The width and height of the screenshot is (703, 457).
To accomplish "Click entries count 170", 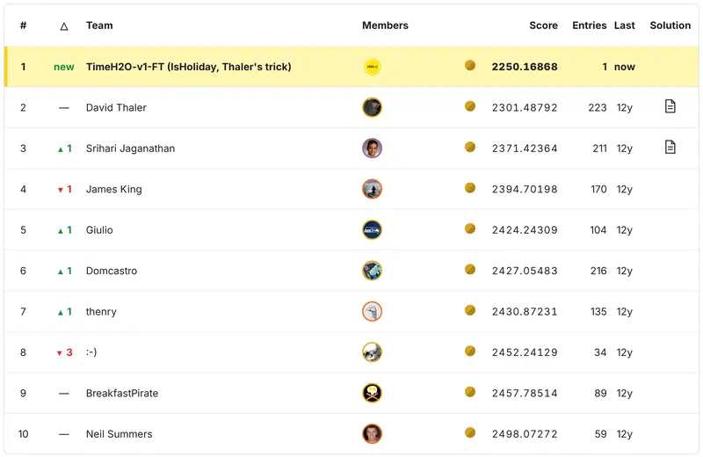I will [x=598, y=189].
